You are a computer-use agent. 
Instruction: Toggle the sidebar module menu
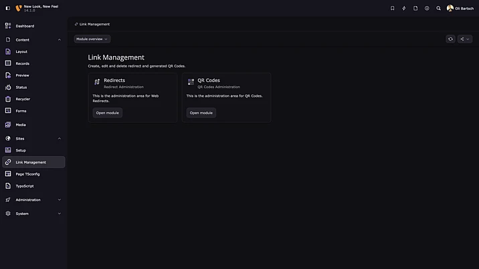8,8
